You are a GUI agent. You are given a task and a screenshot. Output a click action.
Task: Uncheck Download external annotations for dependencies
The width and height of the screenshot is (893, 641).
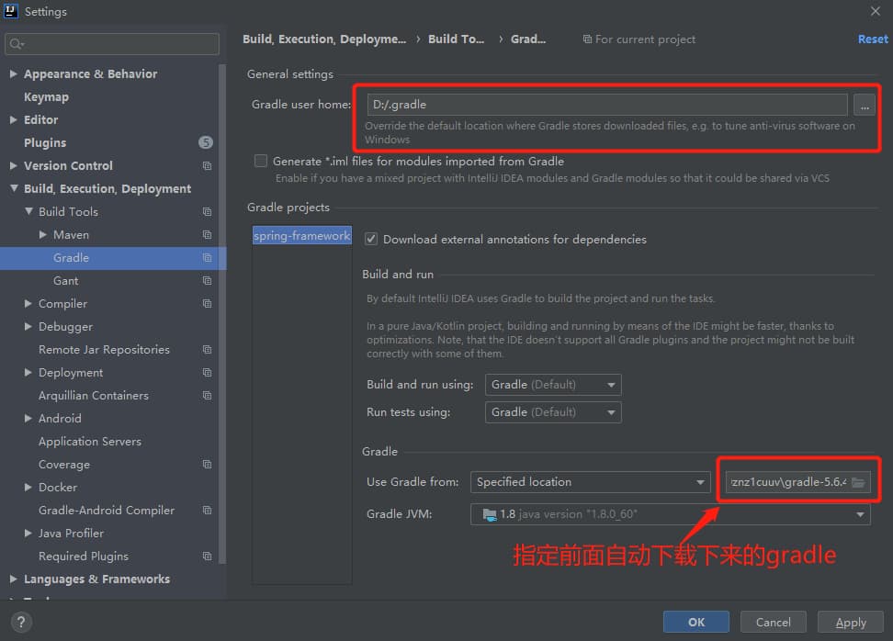tap(371, 239)
